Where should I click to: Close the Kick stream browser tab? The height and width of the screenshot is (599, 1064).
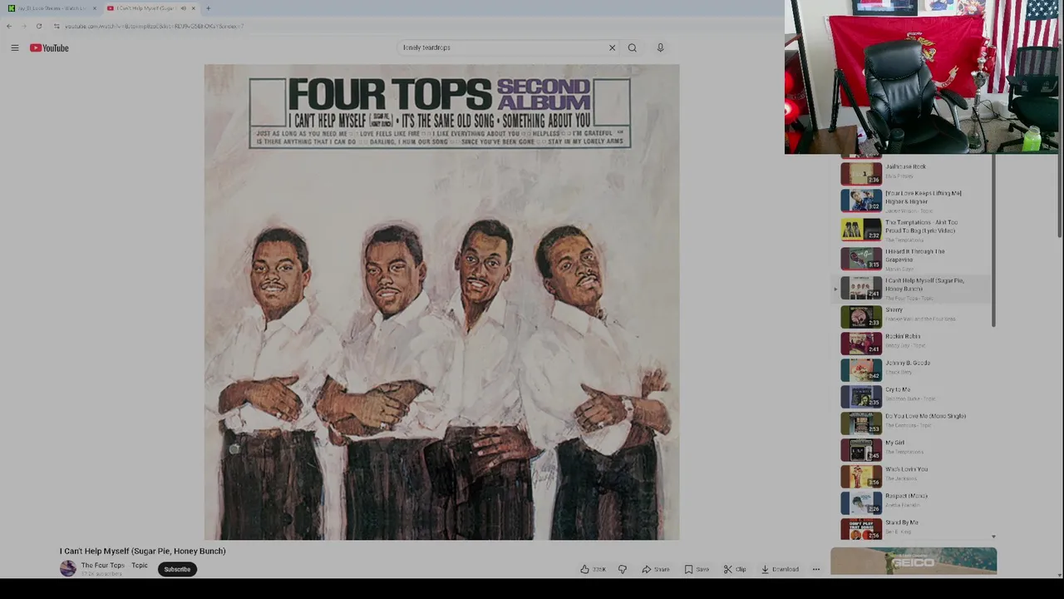(94, 8)
